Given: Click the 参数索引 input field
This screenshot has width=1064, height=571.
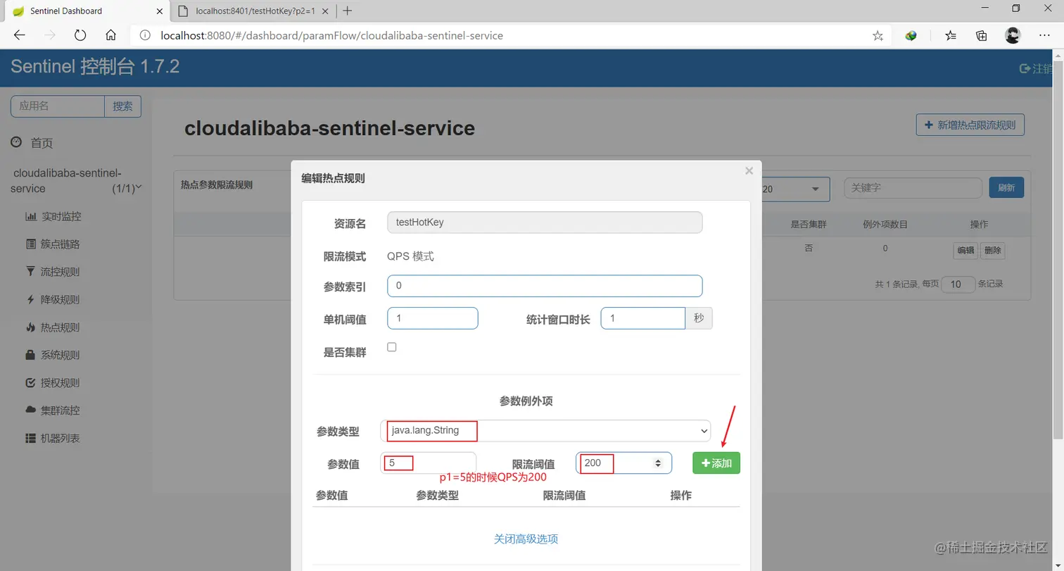Looking at the screenshot, I should click(545, 286).
